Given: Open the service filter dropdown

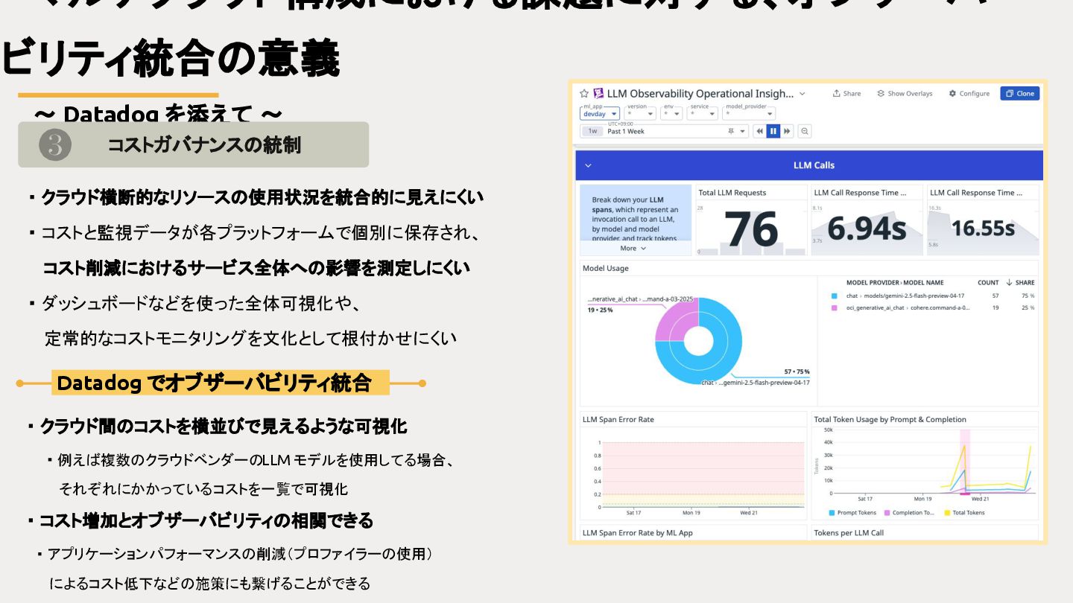Looking at the screenshot, I should [703, 114].
